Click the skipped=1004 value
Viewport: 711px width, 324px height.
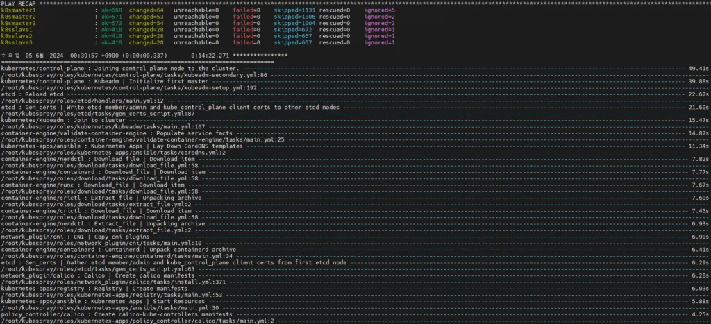(x=294, y=23)
